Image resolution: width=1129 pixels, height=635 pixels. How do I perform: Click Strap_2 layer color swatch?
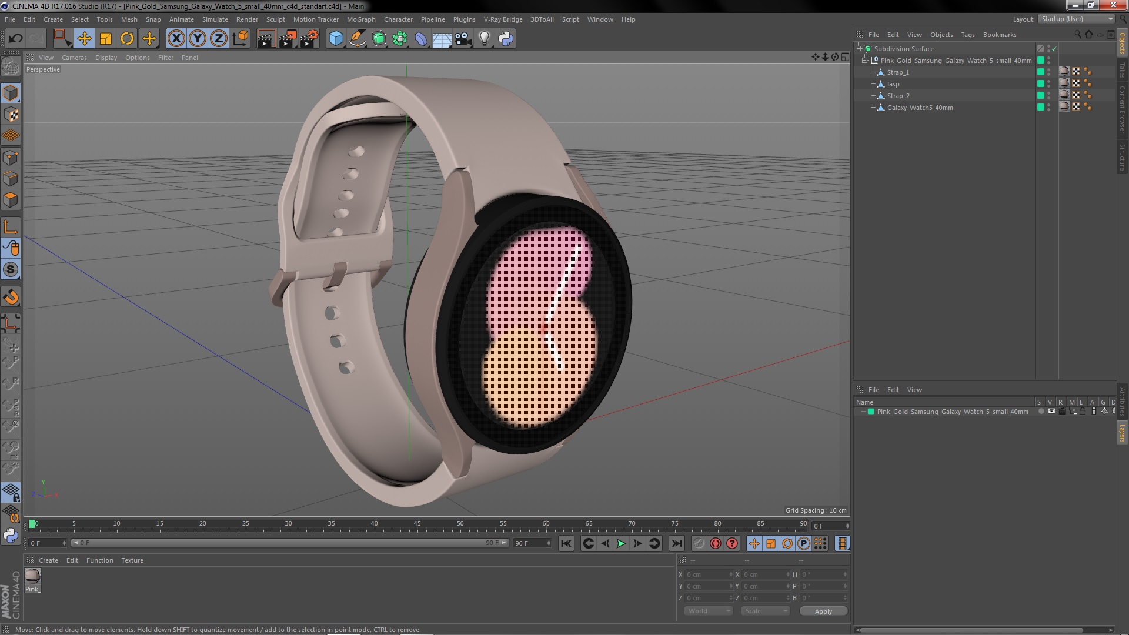click(1041, 95)
